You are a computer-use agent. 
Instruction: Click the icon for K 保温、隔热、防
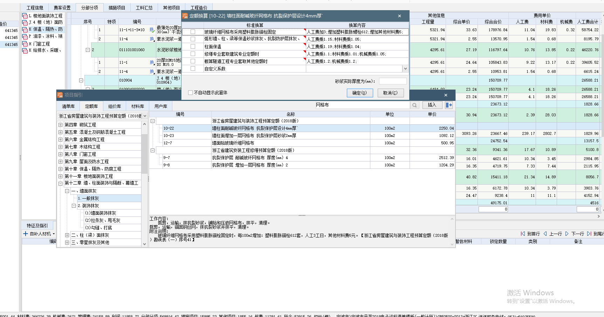pyautogui.click(x=25, y=29)
